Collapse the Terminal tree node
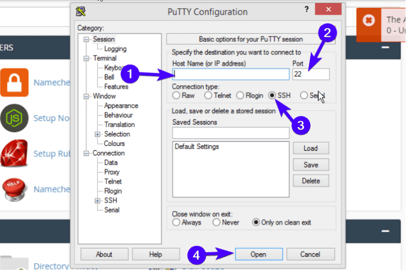406x271 pixels. (x=86, y=59)
